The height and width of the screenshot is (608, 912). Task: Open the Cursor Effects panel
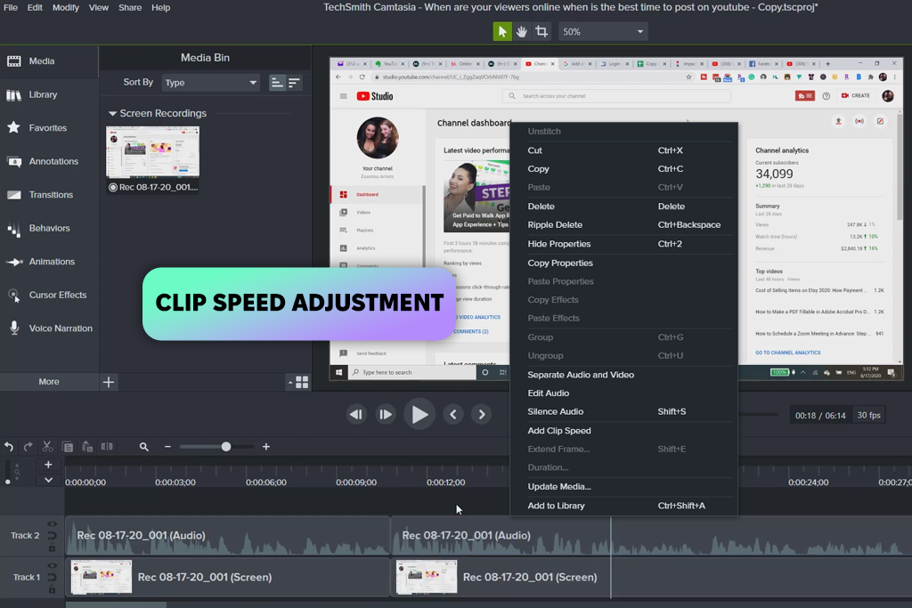[x=49, y=296]
